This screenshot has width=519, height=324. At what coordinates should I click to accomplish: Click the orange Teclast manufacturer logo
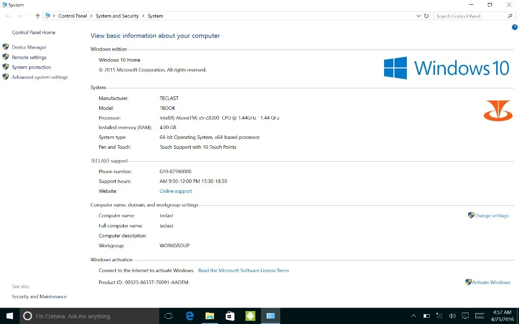498,111
